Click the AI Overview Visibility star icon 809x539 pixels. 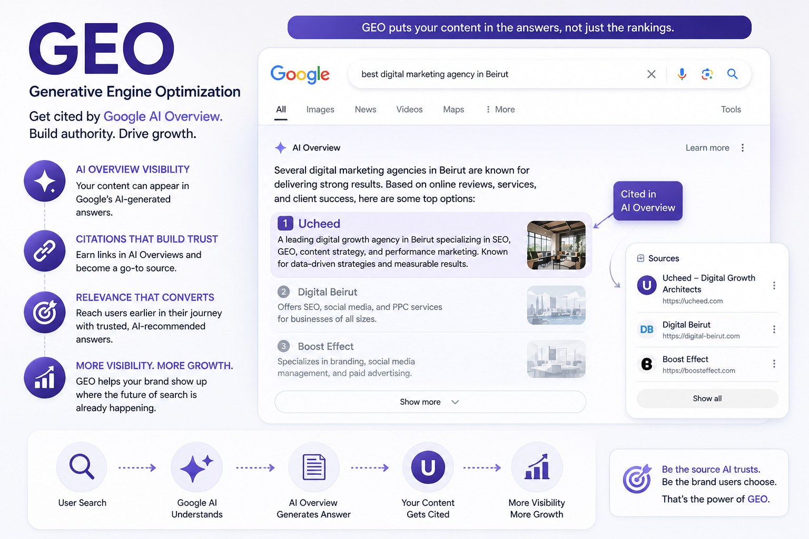tap(45, 181)
